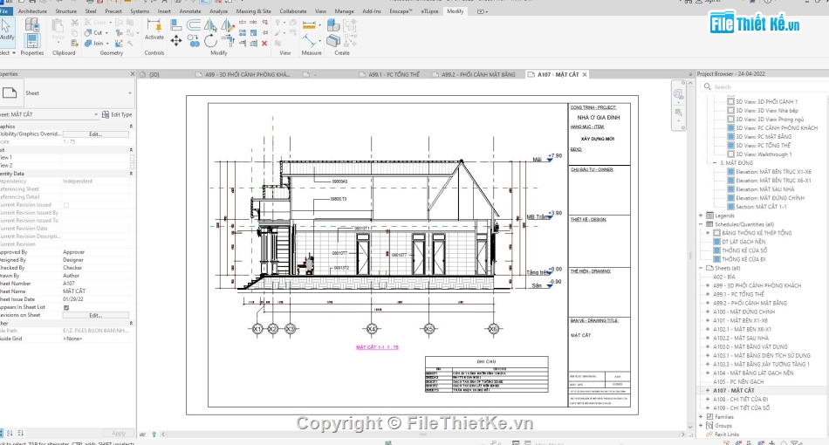Open the Type Properties icon in ribbon
829x445 pixels.
point(32,24)
